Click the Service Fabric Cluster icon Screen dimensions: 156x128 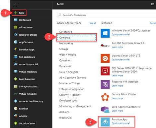[x=105, y=97]
